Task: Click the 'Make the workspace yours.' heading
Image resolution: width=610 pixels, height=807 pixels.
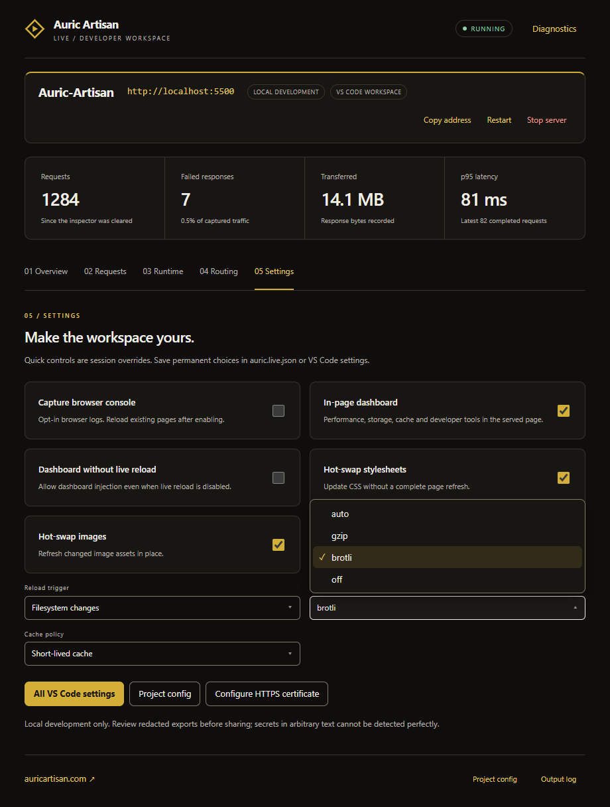Action: (x=109, y=337)
